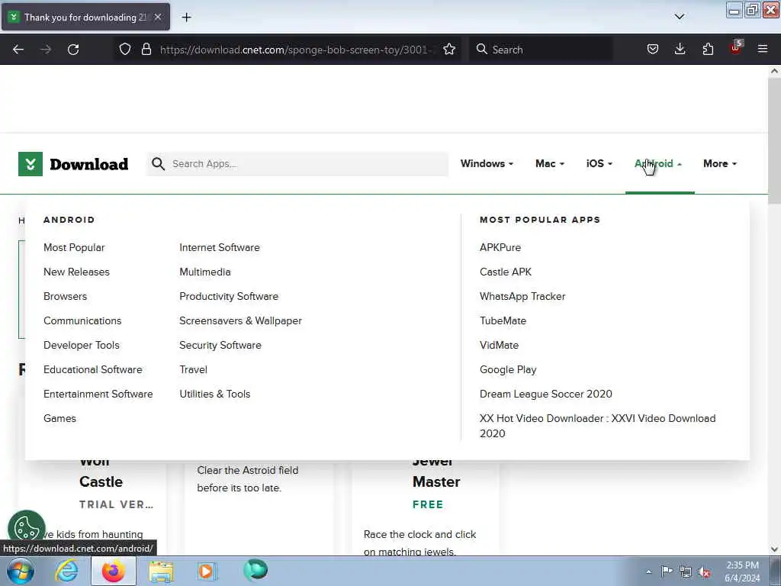The image size is (781, 586).
Task: Select Communications category
Action: pyautogui.click(x=82, y=321)
